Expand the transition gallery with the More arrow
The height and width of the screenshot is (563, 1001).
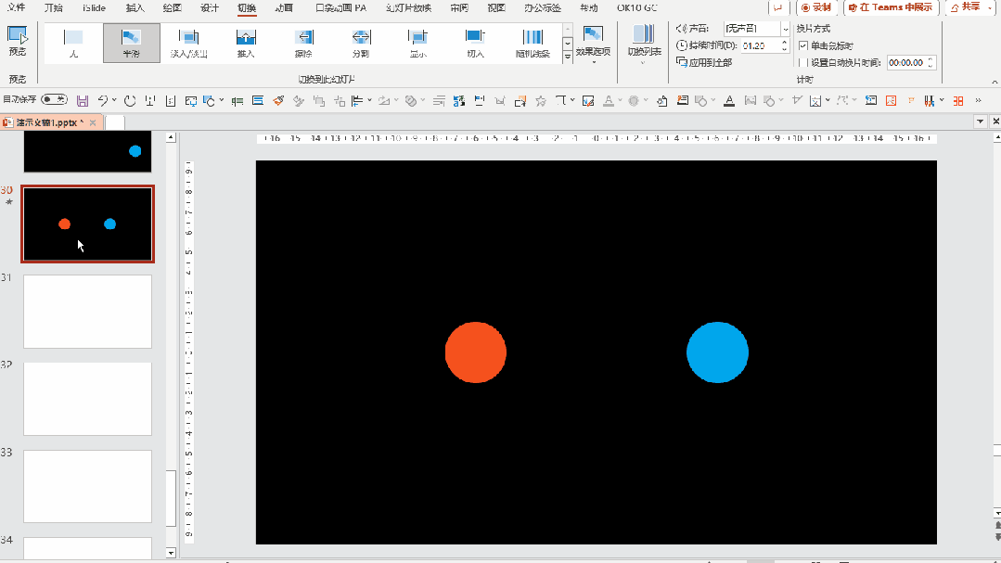coord(568,57)
